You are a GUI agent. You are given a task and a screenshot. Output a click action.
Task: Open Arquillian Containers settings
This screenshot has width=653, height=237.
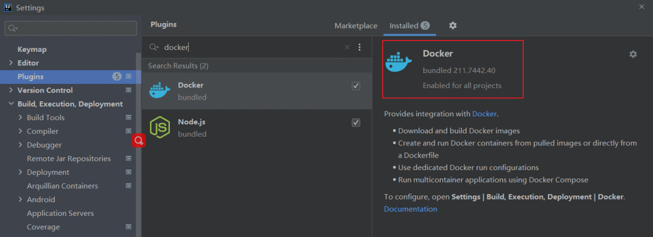(62, 186)
